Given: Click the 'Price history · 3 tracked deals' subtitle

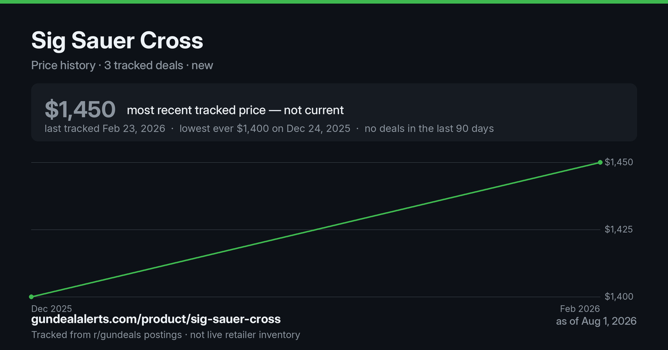Looking at the screenshot, I should click(107, 65).
